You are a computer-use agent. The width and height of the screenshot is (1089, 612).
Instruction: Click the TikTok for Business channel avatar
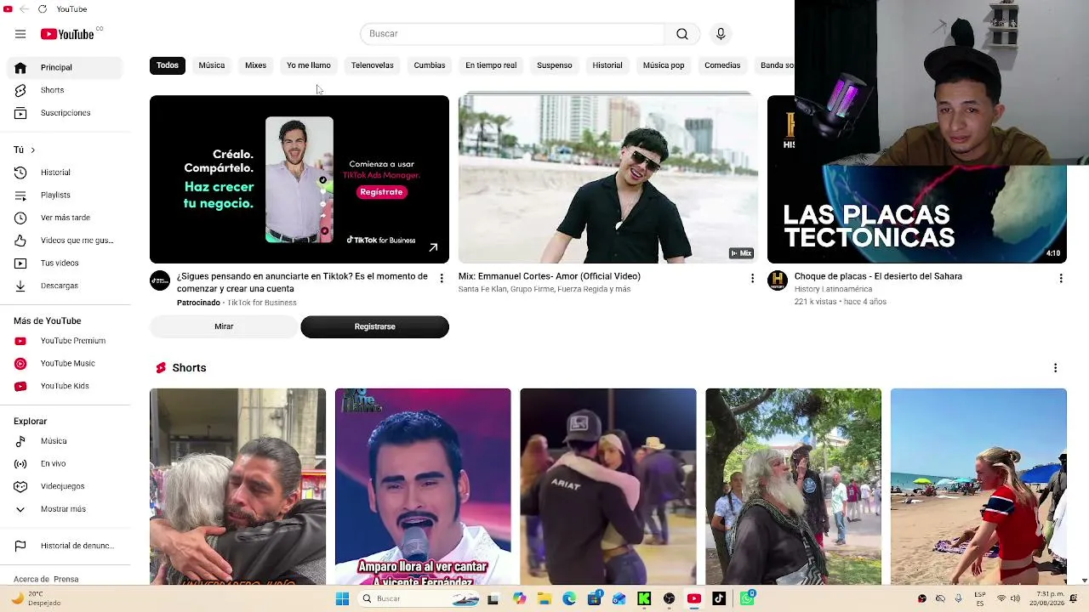160,280
